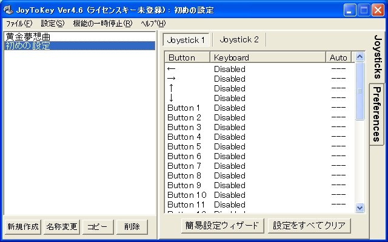Open the vertical Preferences tab

point(376,113)
